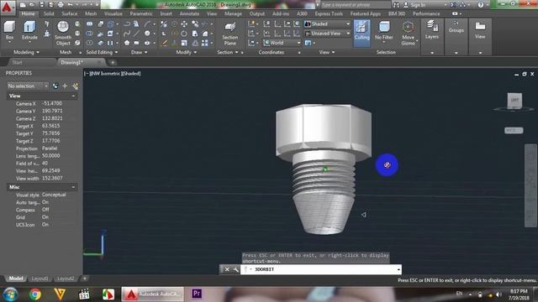Open the Layers panel button
Viewport: 538px width, 302px height.
(x=431, y=30)
